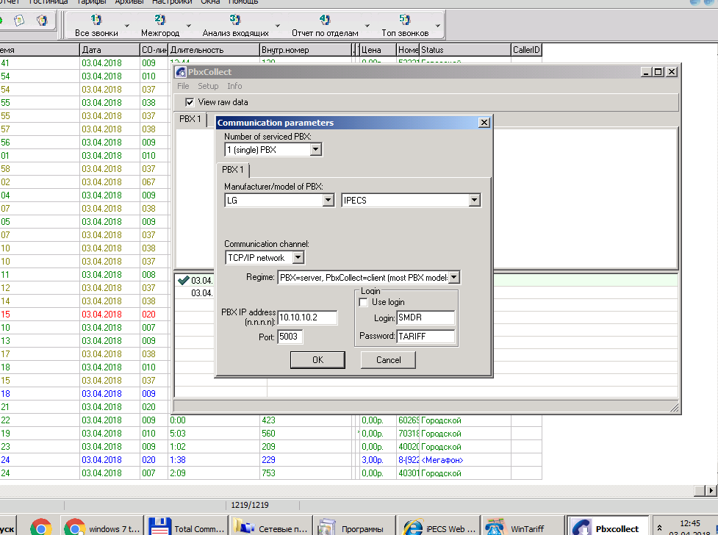718x535 pixels.
Task: Click the Cancel button
Action: tap(388, 360)
